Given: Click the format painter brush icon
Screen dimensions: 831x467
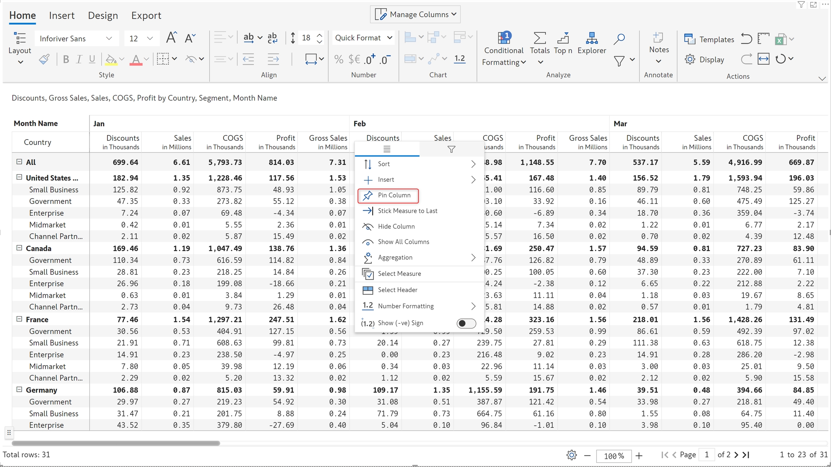Looking at the screenshot, I should click(44, 59).
